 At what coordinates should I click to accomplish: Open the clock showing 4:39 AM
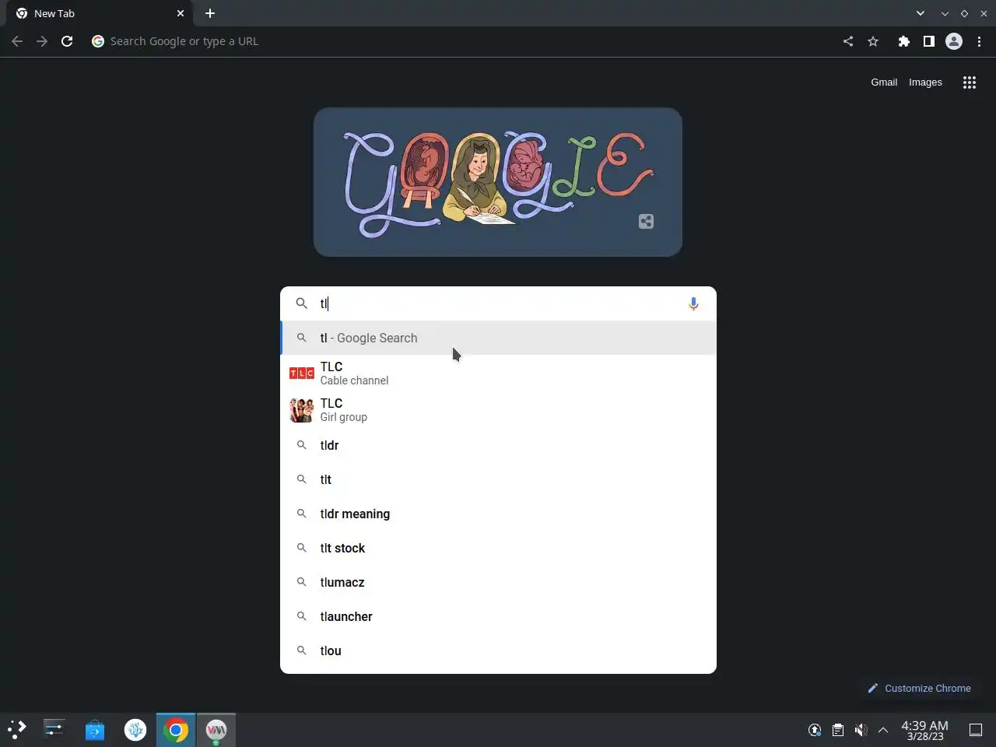[924, 730]
